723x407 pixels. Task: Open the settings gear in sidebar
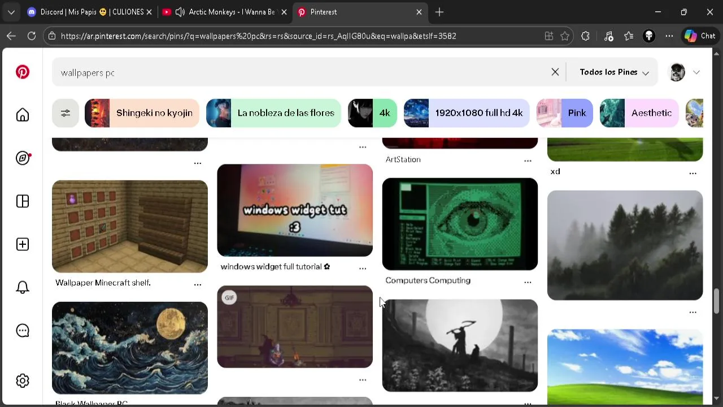[23, 380]
